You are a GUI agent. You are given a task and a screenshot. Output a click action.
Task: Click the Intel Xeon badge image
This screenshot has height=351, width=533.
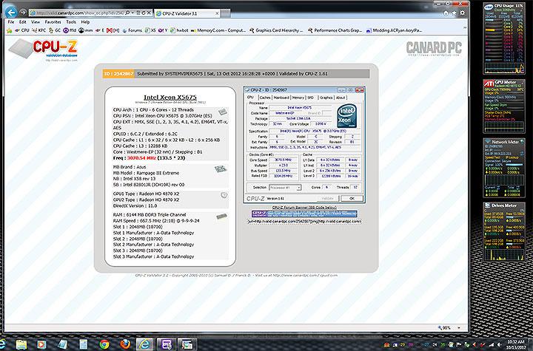(346, 116)
